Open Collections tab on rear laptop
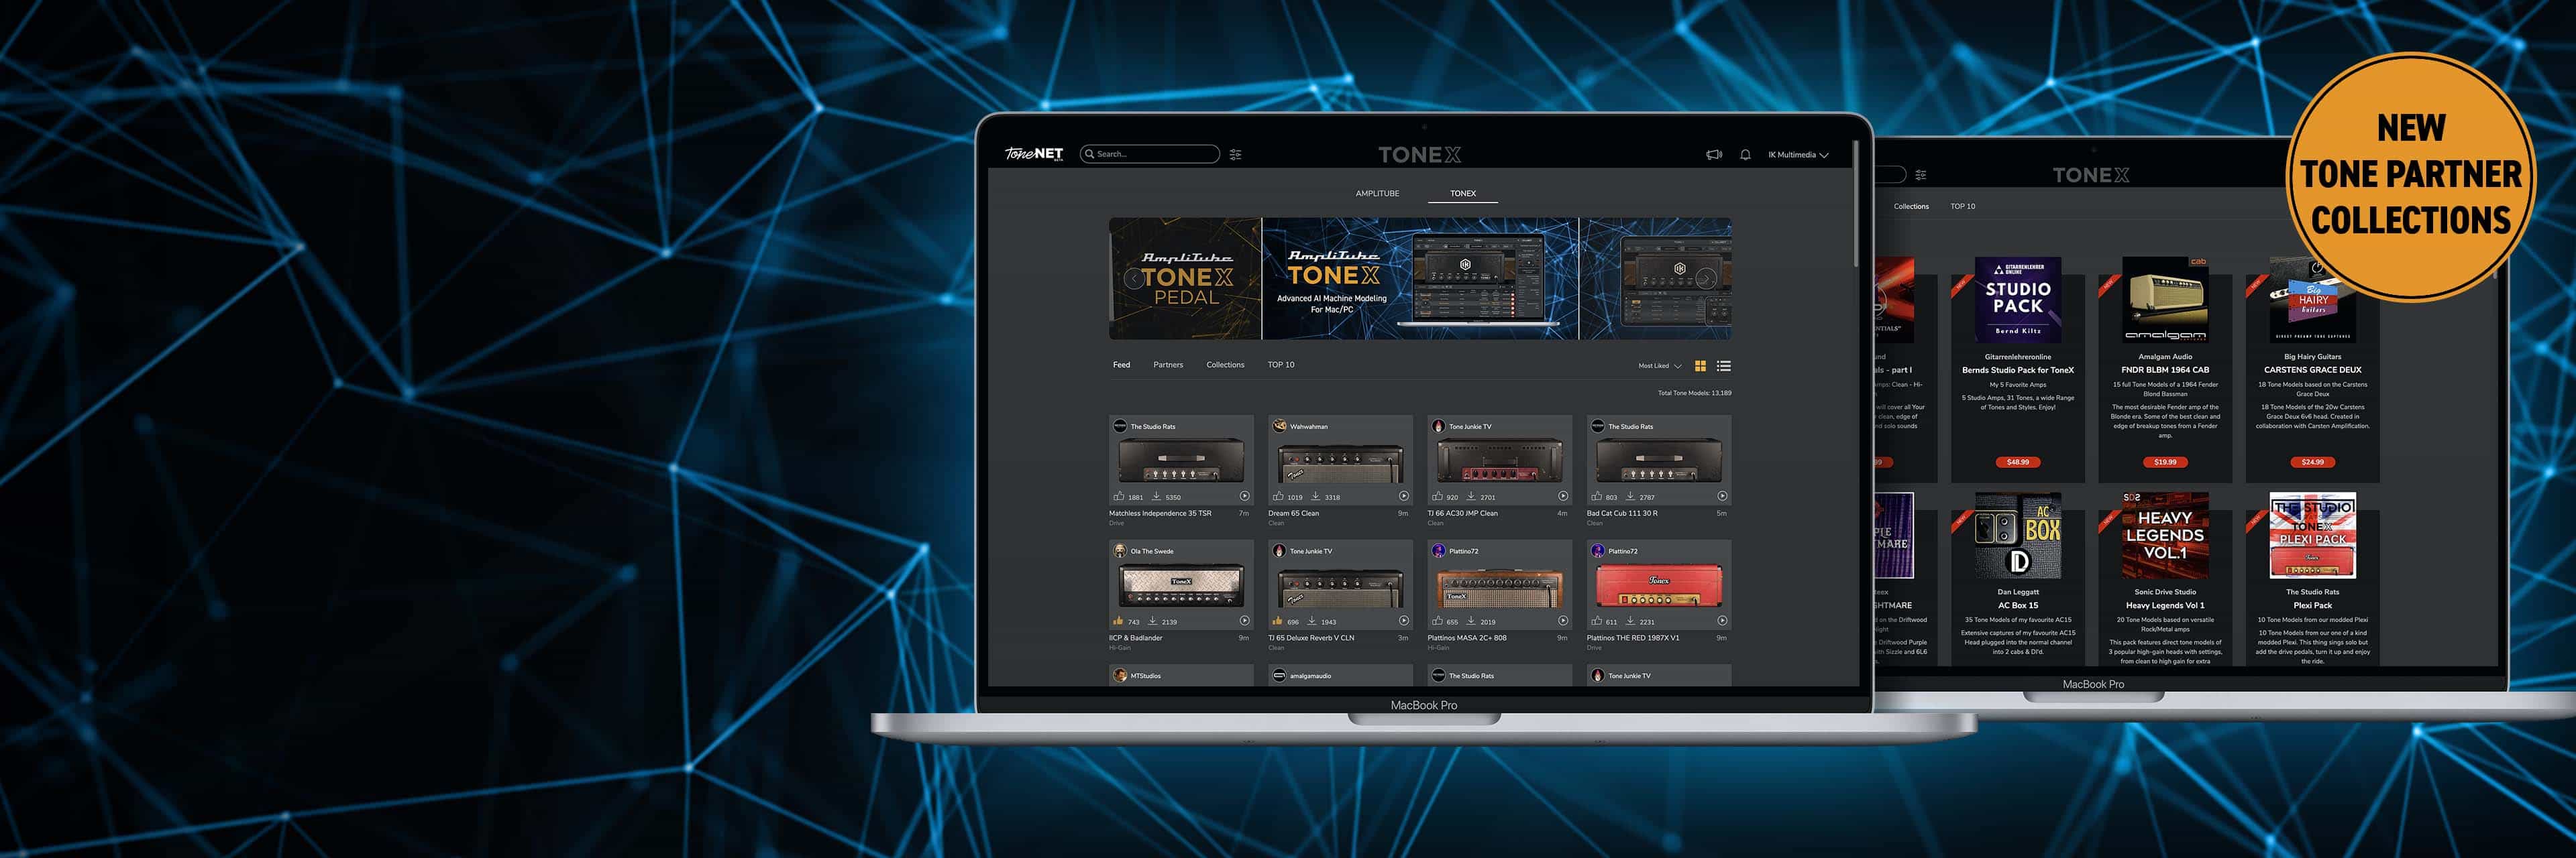Viewport: 2576px width, 858px height. [1911, 206]
